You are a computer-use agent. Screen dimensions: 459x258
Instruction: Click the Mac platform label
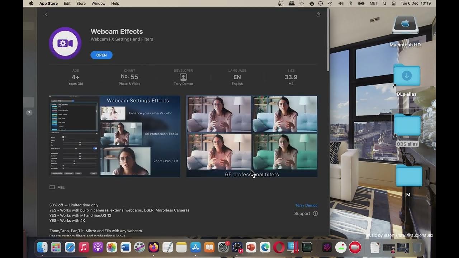pyautogui.click(x=57, y=187)
